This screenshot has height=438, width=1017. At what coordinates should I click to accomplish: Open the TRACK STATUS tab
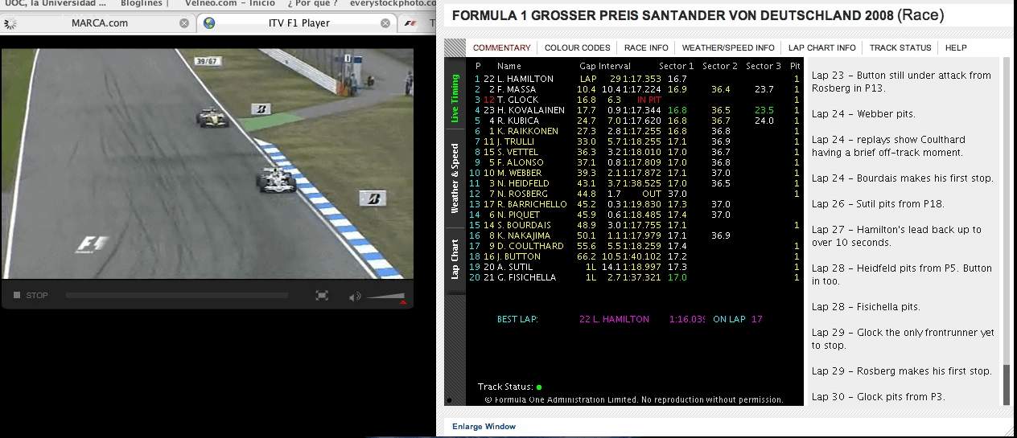click(x=900, y=48)
